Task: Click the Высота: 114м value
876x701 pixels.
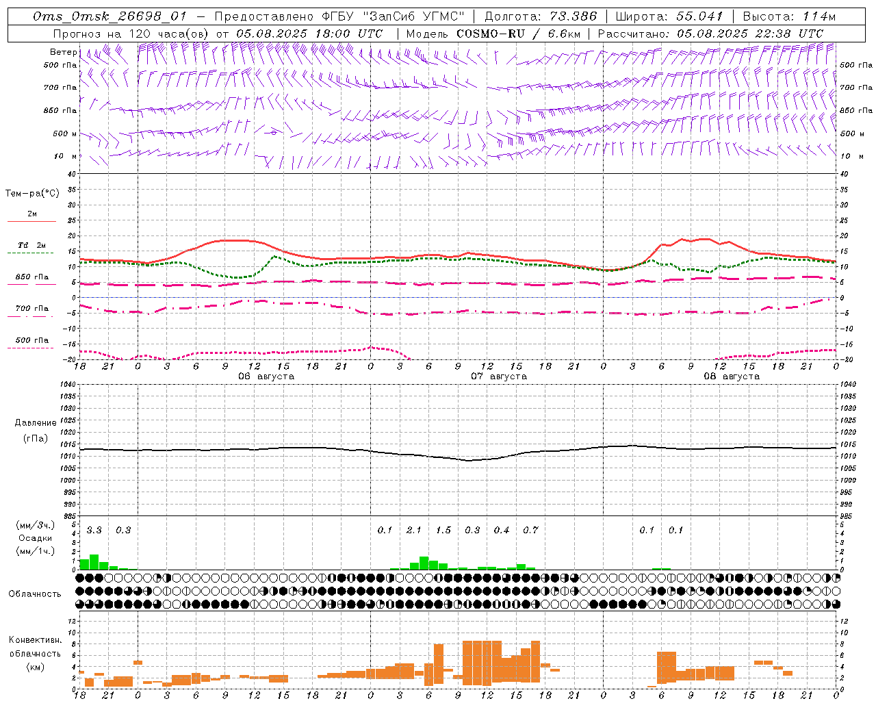Action: pos(789,16)
